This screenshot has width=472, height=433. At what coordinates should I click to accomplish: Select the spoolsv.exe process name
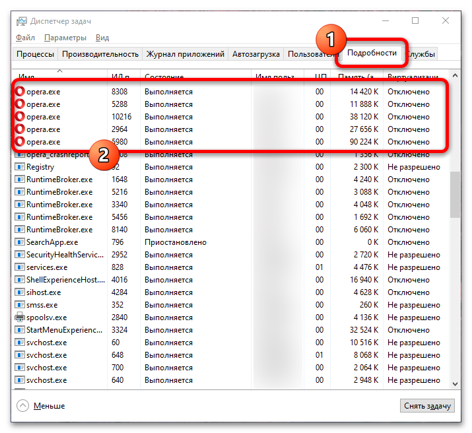coord(47,317)
